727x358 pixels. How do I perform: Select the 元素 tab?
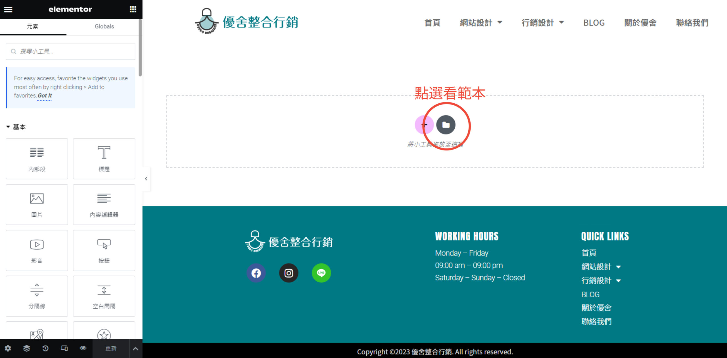(x=33, y=26)
